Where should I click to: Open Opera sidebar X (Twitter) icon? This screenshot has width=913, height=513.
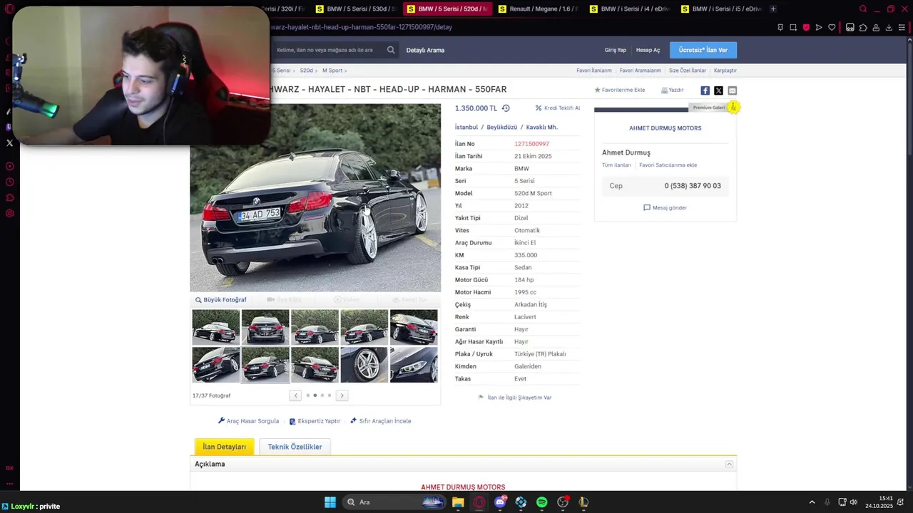[x=9, y=143]
